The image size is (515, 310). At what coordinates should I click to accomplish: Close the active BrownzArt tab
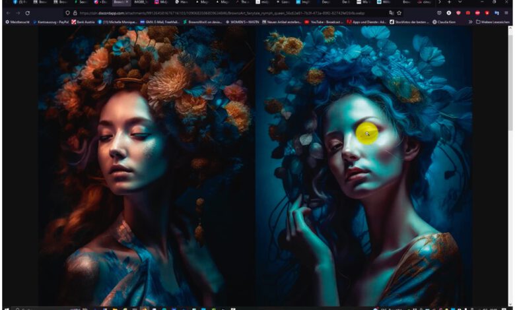[127, 2]
